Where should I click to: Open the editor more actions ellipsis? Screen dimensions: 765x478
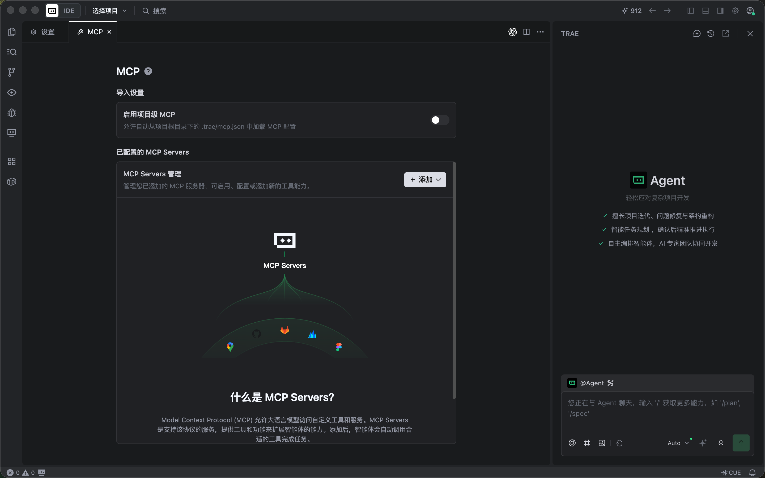[x=540, y=32]
